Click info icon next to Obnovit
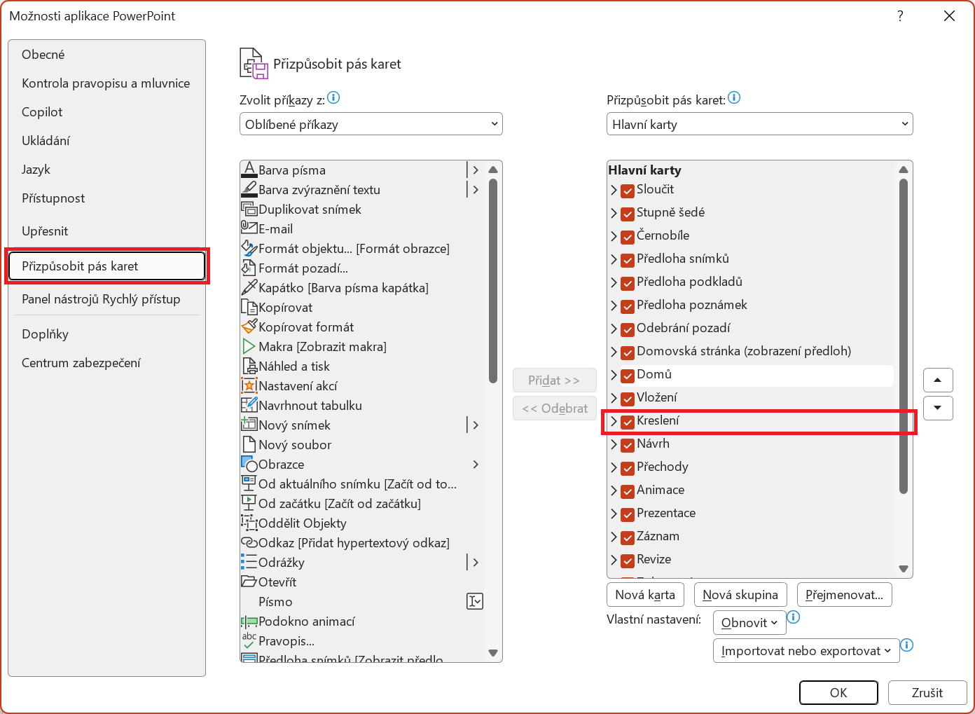Image resolution: width=975 pixels, height=714 pixels. (x=794, y=617)
